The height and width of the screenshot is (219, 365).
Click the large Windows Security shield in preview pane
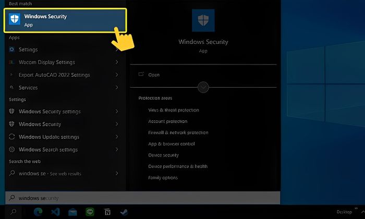click(203, 20)
